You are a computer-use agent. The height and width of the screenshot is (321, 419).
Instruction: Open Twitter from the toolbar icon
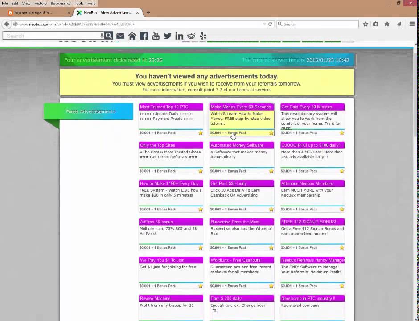pyautogui.click(x=168, y=36)
